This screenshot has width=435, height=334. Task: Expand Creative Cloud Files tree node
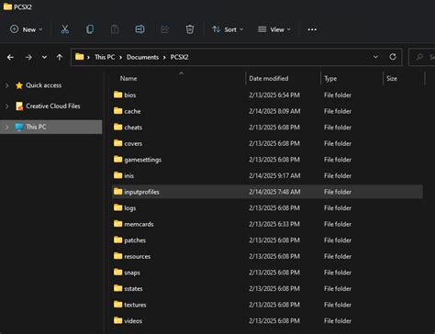[x=6, y=106]
